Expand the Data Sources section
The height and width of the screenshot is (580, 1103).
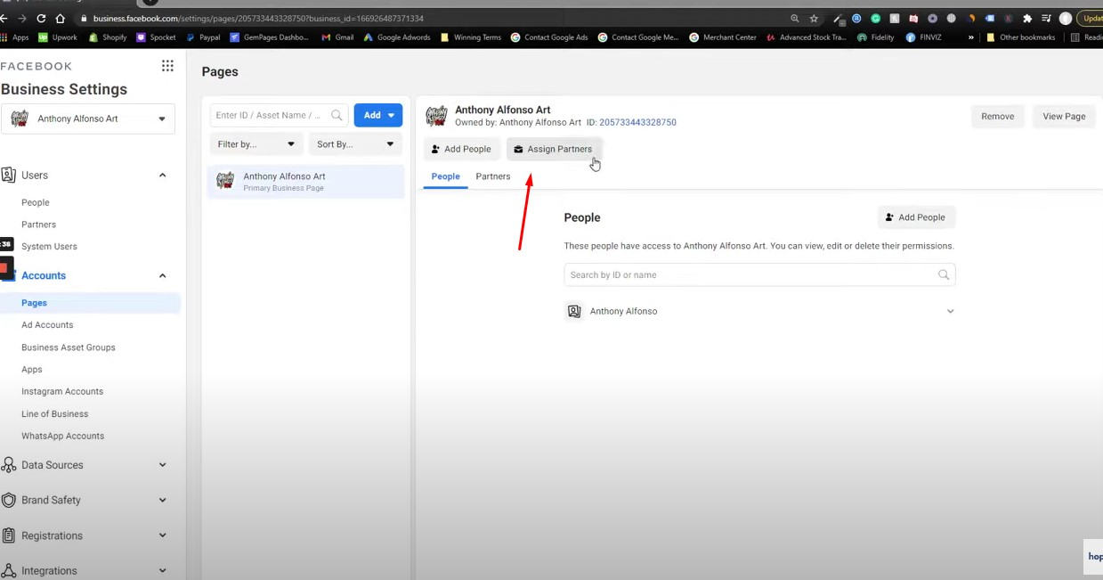click(162, 465)
